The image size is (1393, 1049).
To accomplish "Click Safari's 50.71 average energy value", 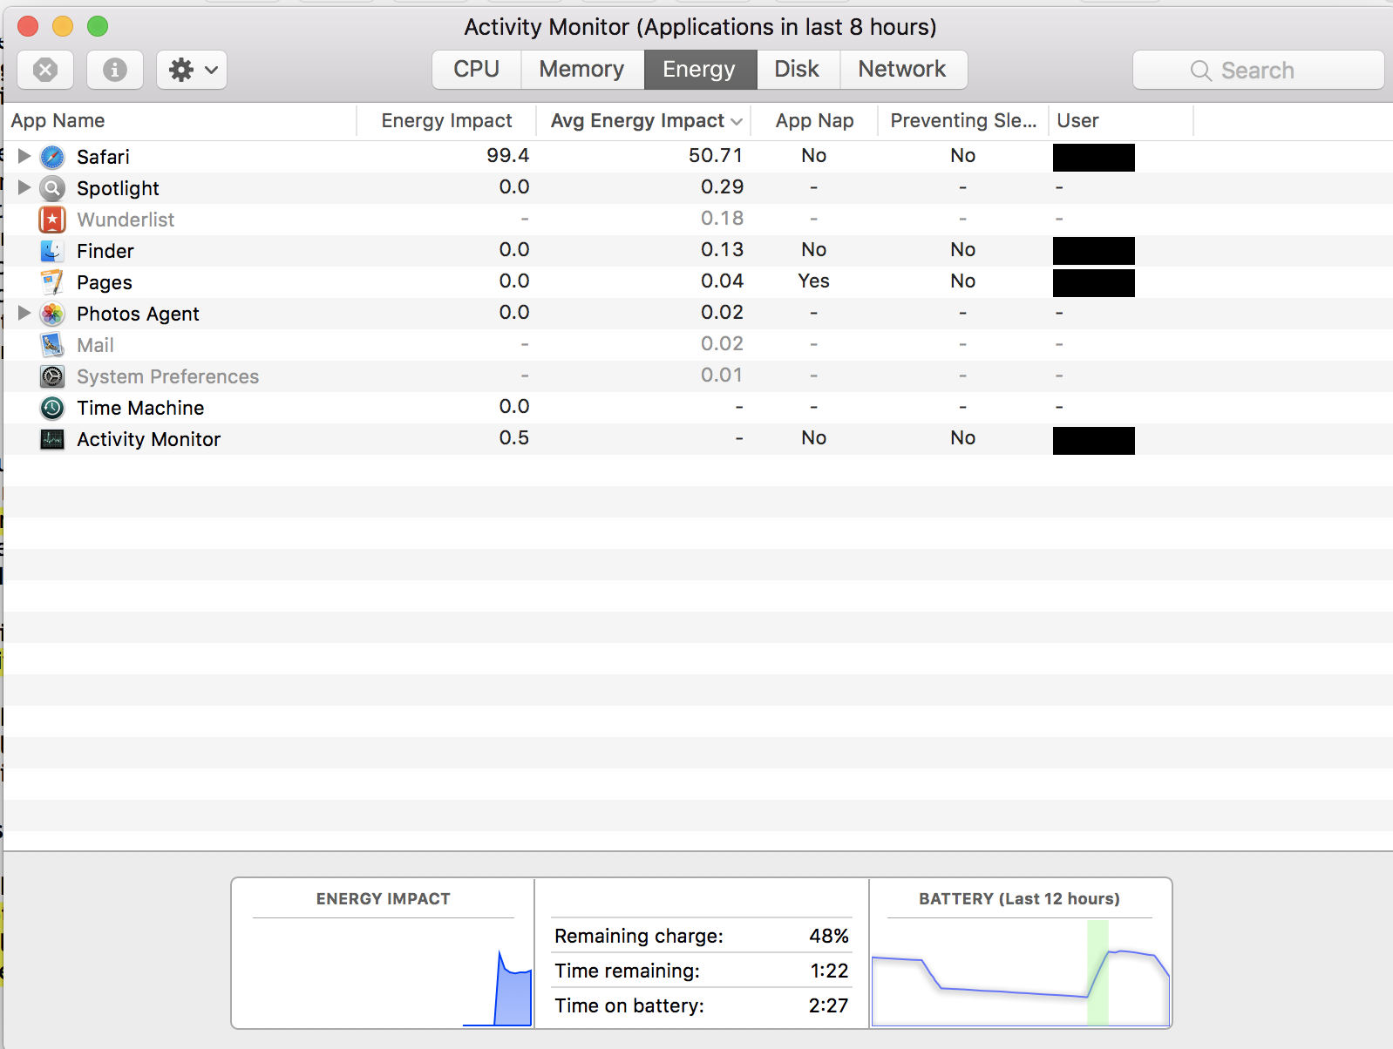I will pos(716,155).
